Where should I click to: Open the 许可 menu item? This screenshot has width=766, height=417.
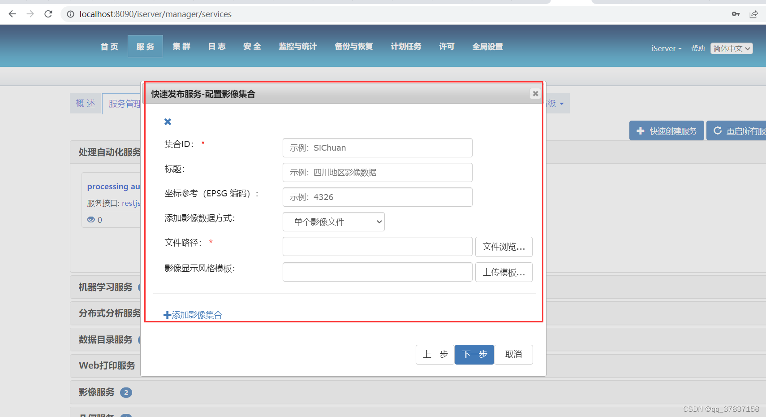[x=447, y=47]
